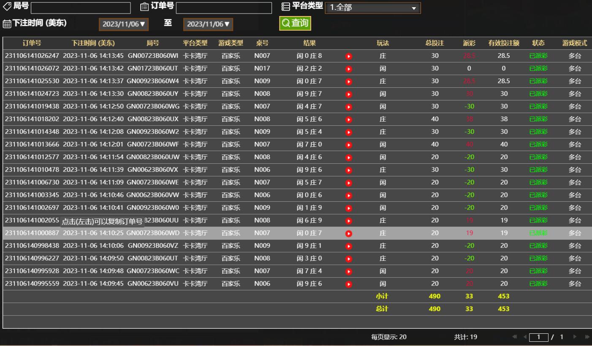
Task: Click the green Query button
Action: click(295, 23)
